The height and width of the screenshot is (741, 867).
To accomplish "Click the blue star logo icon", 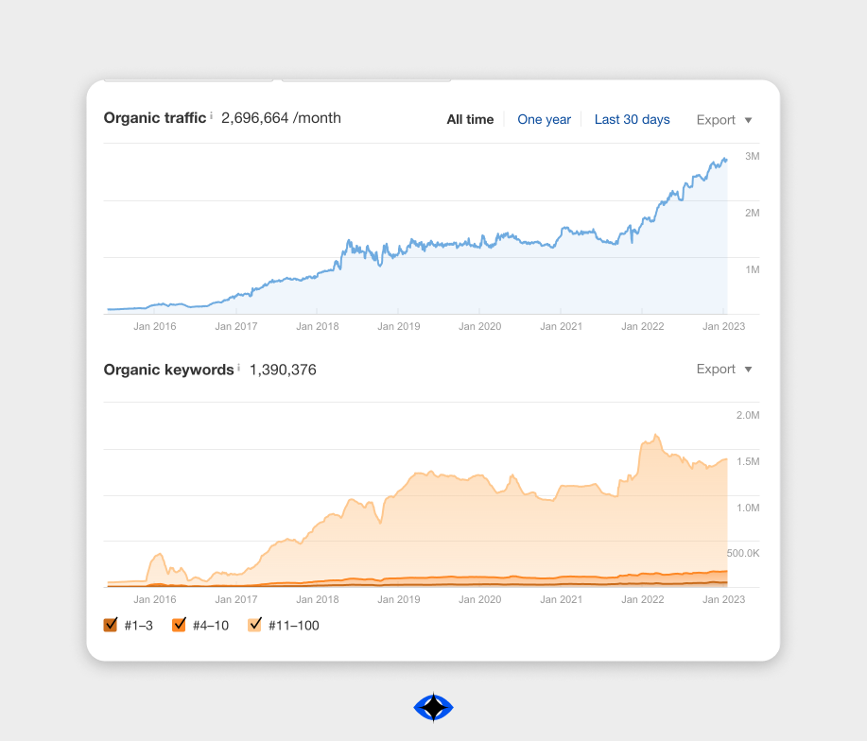I will 433,707.
